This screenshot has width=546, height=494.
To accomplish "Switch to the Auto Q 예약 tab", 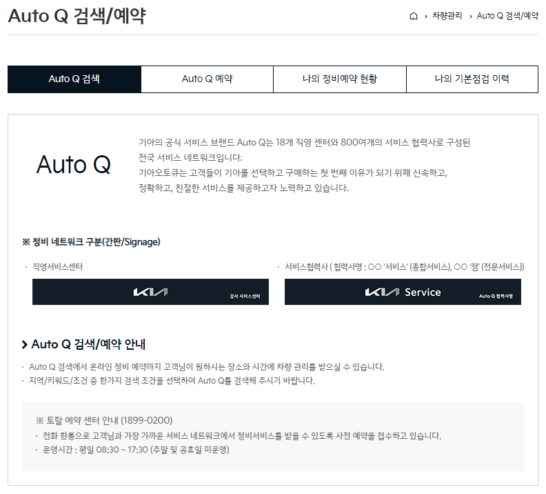I will [208, 79].
